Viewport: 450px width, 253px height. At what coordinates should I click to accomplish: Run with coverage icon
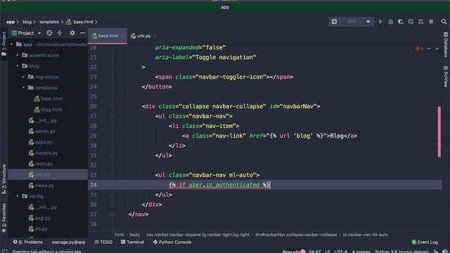click(401, 22)
